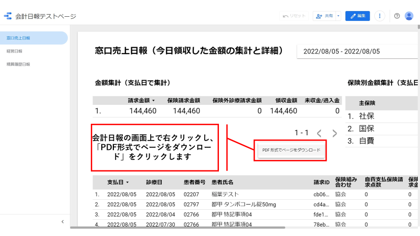
Task: Expand the share dropdown arrow
Action: coord(339,16)
